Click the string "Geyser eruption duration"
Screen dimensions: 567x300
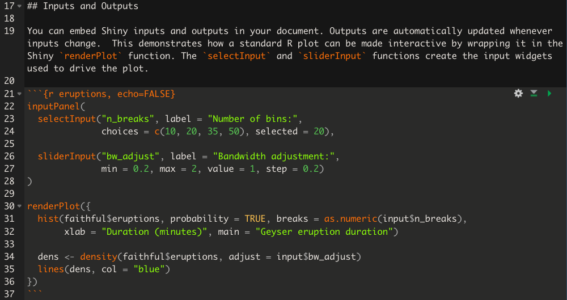point(324,231)
